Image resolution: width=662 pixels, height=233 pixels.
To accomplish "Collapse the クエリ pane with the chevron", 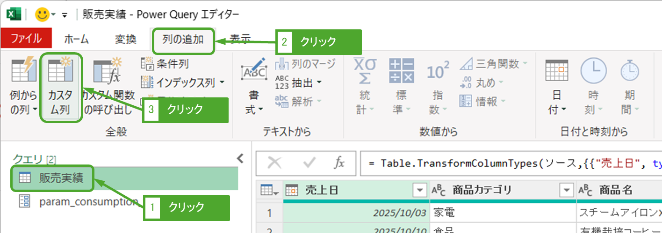I will click(240, 158).
